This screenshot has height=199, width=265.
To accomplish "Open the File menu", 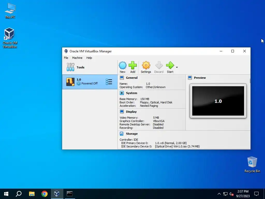I will tap(66, 58).
